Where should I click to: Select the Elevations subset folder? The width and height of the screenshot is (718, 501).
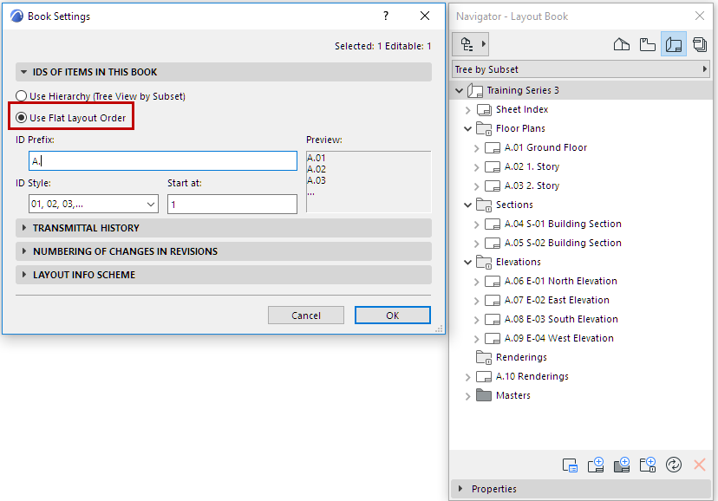(x=508, y=262)
